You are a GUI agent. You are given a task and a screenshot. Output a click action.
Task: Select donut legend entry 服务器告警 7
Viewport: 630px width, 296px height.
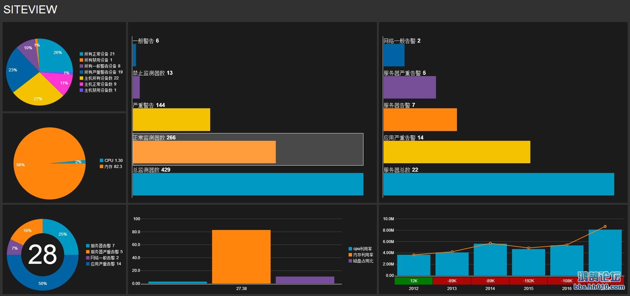(x=100, y=246)
